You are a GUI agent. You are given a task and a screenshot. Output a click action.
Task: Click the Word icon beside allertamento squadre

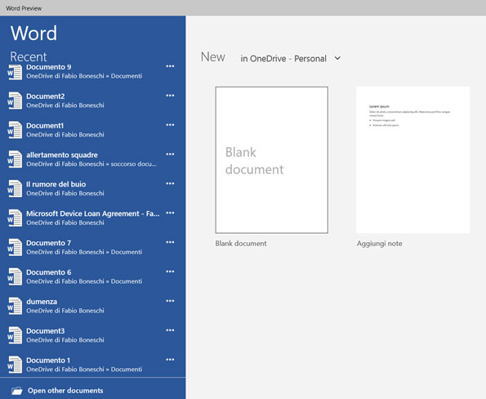(15, 159)
